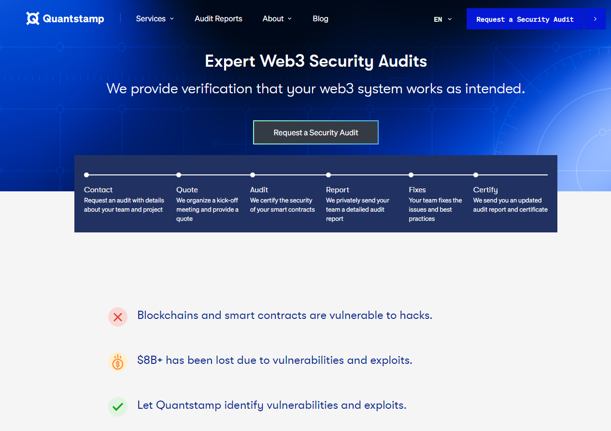Click the description 'Request an audit with details'
Screen dimensions: 611x431
pos(124,205)
